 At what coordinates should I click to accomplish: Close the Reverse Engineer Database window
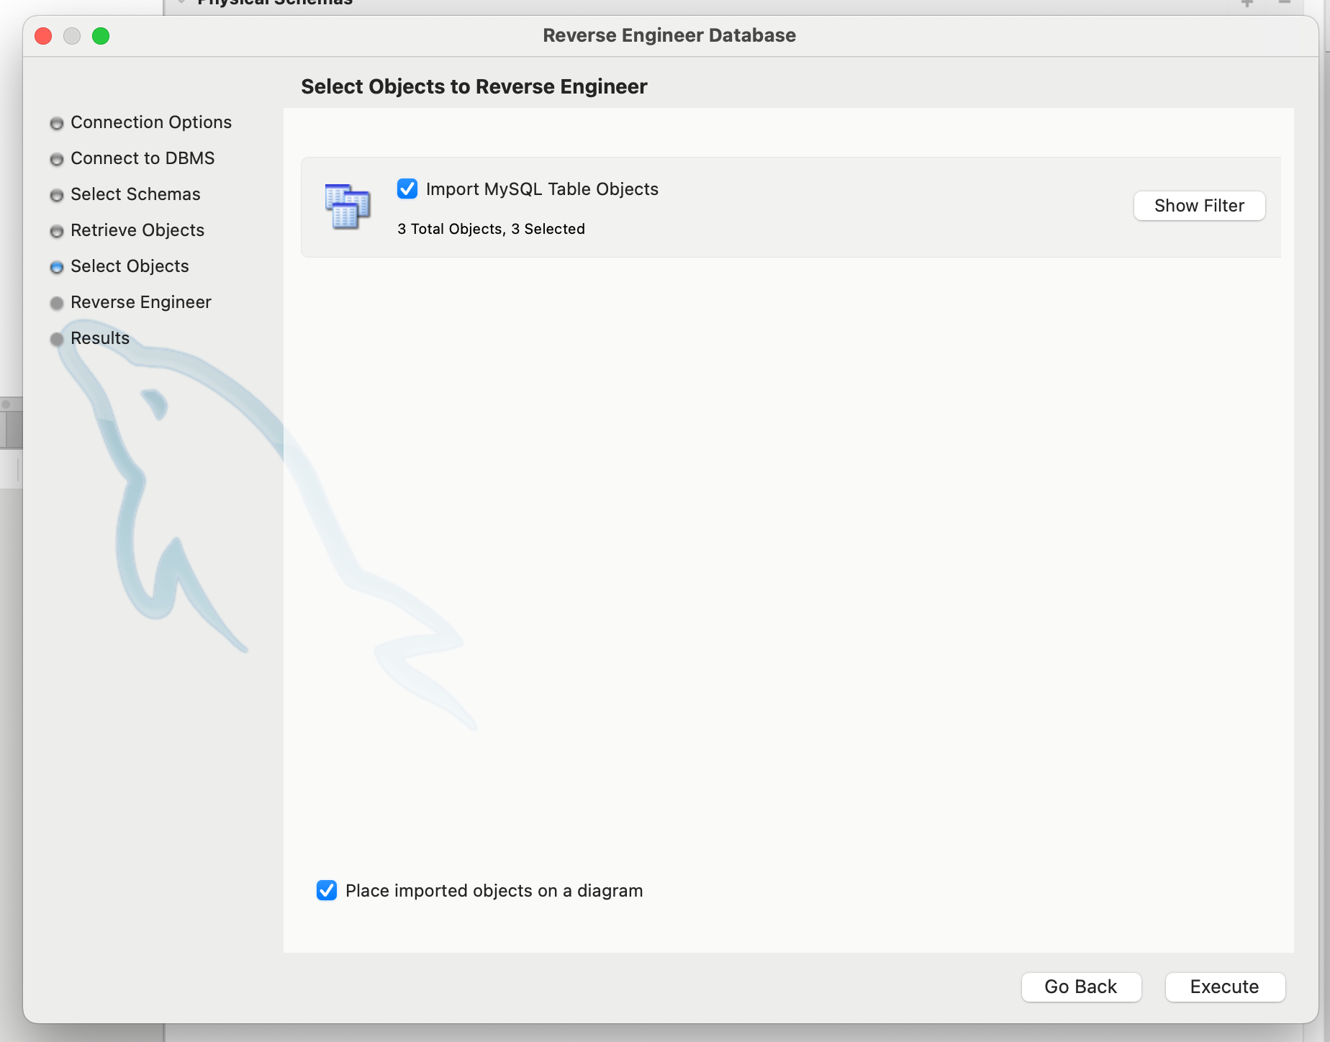coord(43,36)
